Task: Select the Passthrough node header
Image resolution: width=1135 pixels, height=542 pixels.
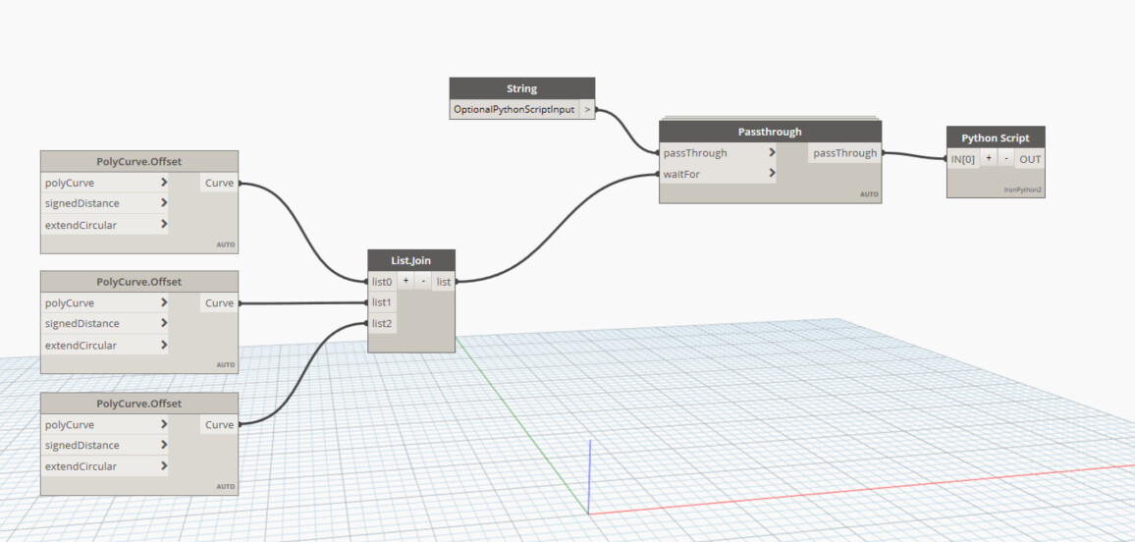Action: coord(770,132)
